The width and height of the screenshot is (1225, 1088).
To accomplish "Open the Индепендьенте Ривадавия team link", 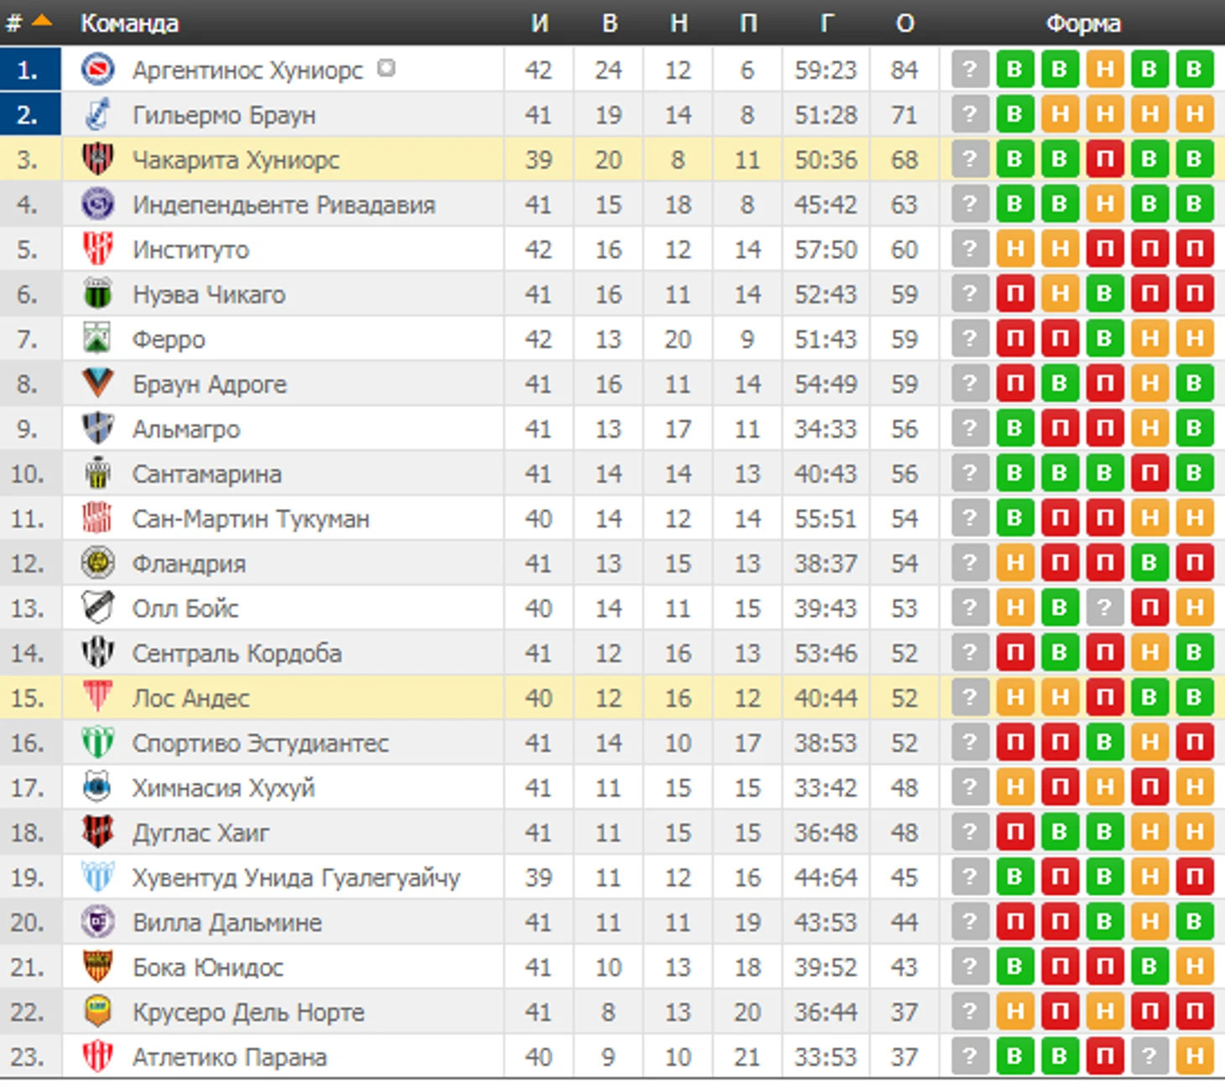I will pos(284,205).
